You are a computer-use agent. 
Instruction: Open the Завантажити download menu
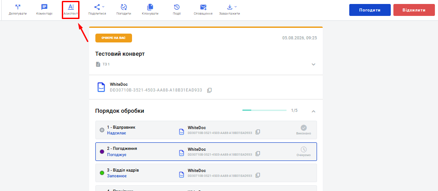[x=229, y=10]
